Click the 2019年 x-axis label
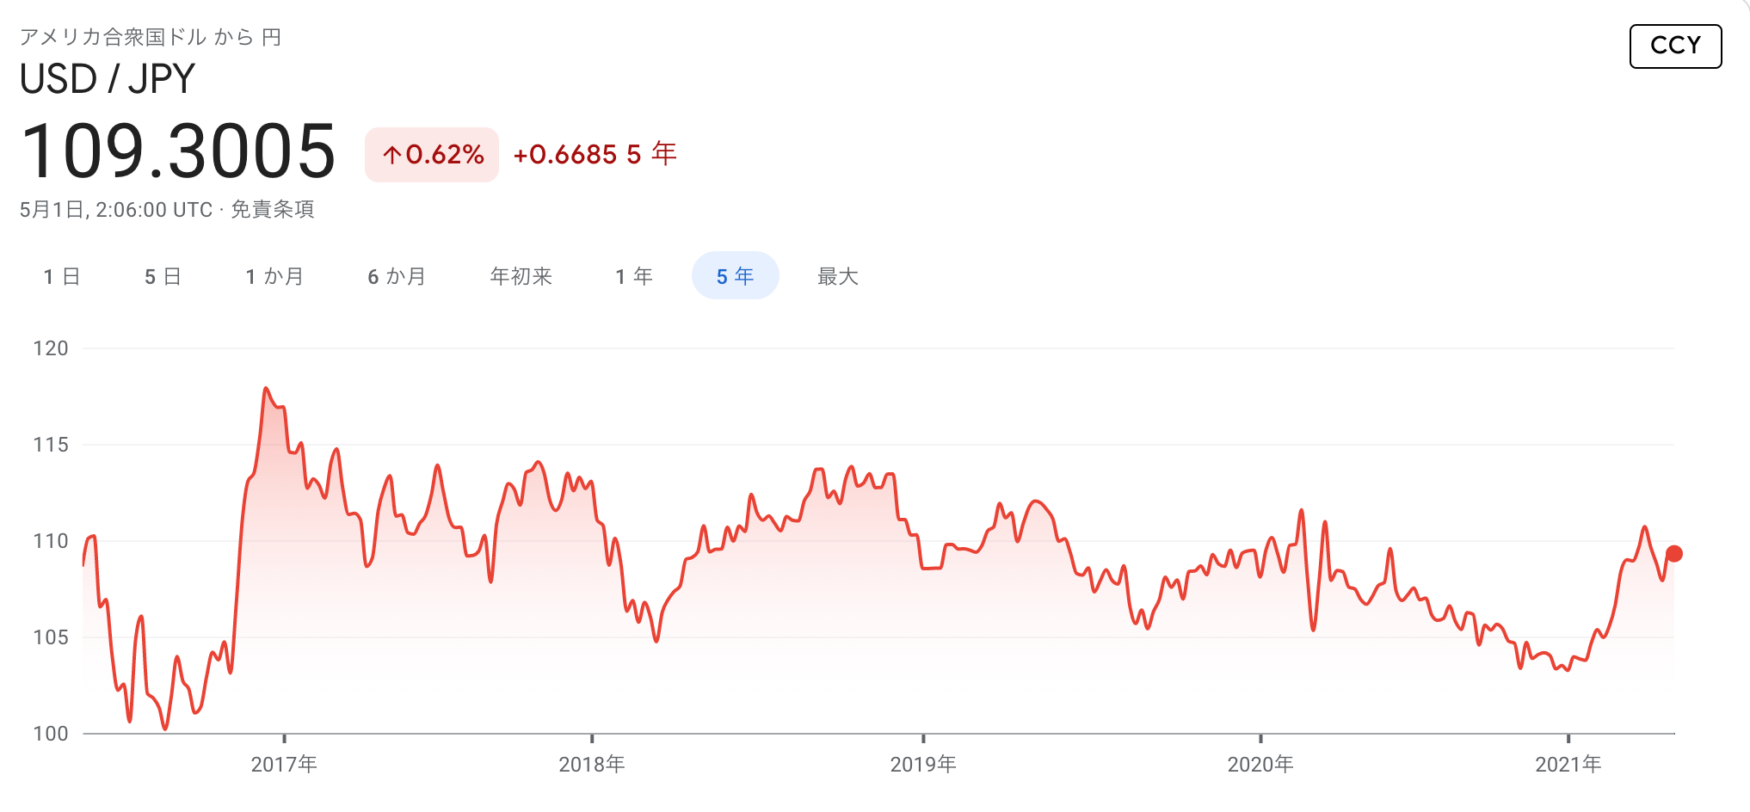This screenshot has height=812, width=1750. [923, 764]
